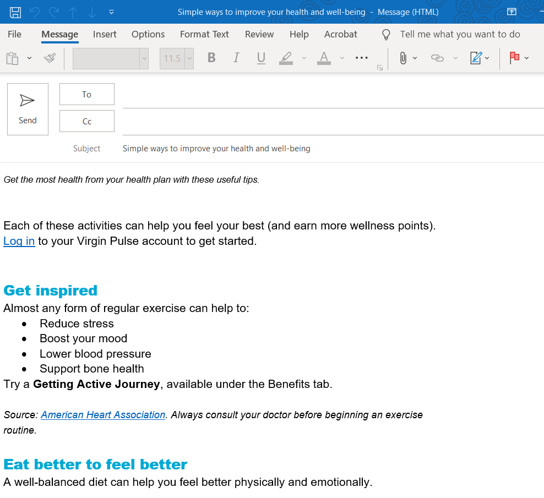Click the Attach File paperclip icon
544x498 pixels.
[x=402, y=58]
